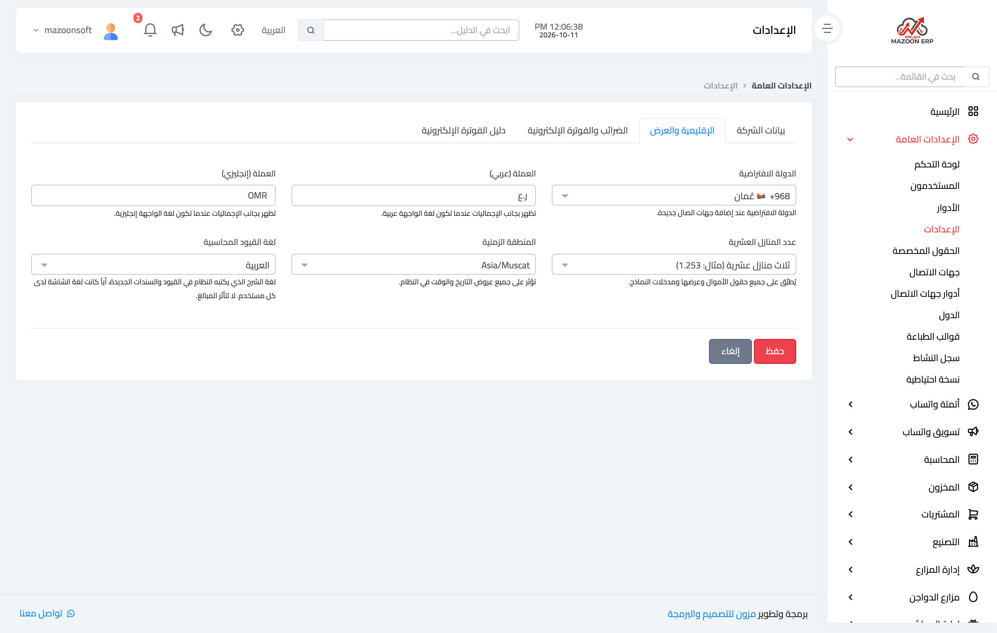
Task: Click the المحاسبة calculator icon
Action: [x=973, y=459]
